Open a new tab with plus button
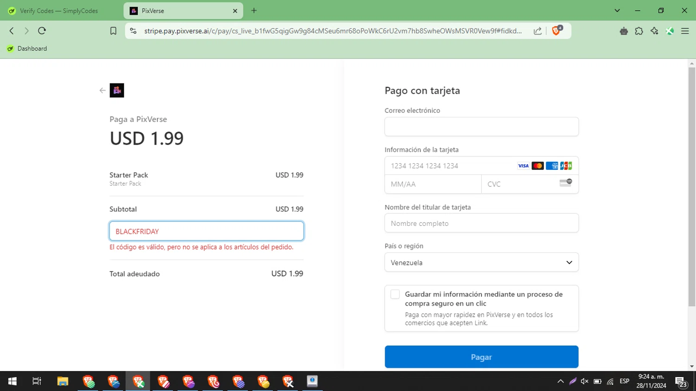Screen dimensions: 696x391 [x=254, y=11]
